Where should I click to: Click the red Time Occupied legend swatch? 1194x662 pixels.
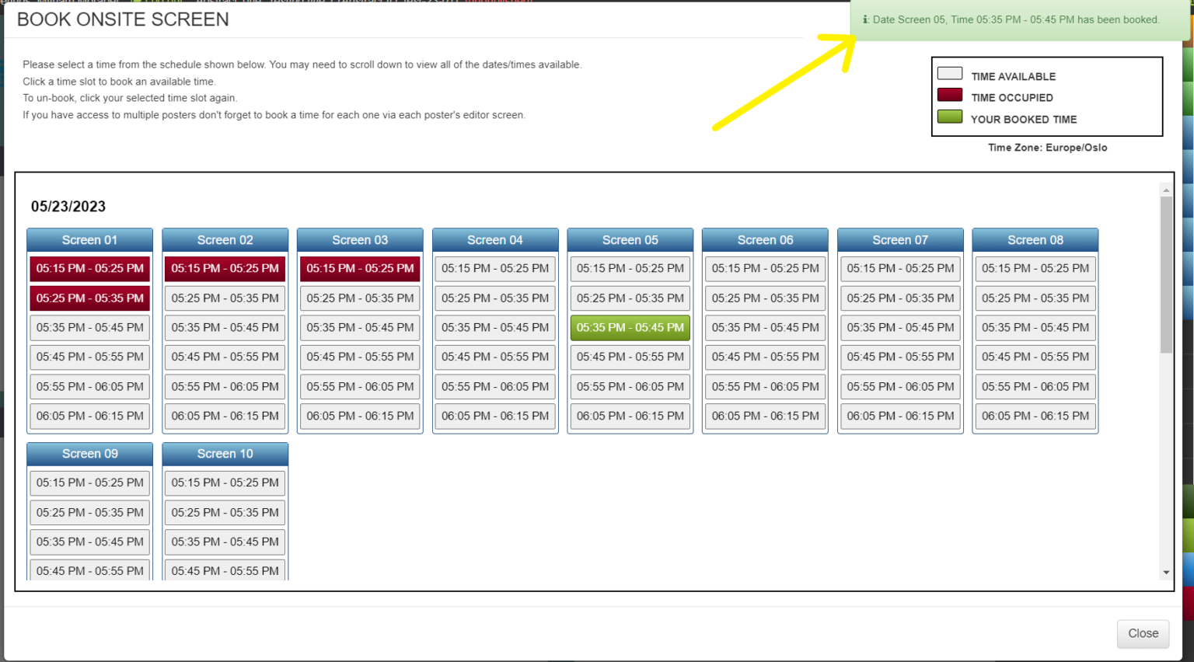[x=950, y=96]
